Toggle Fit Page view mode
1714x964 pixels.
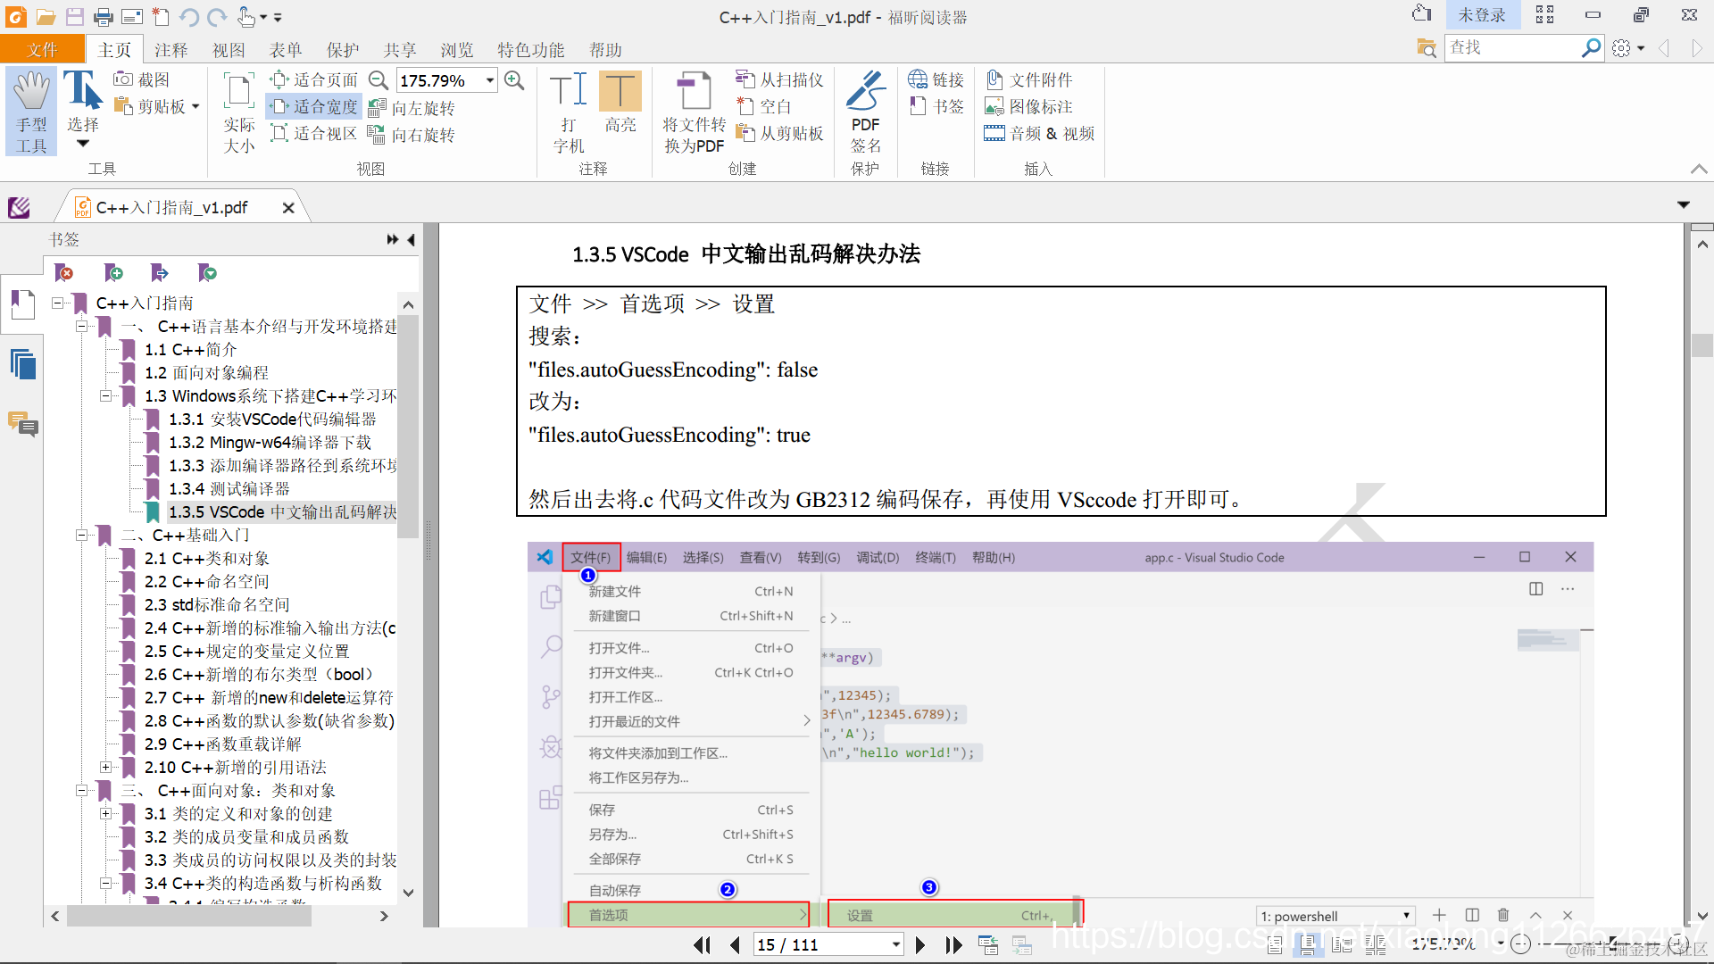click(314, 79)
